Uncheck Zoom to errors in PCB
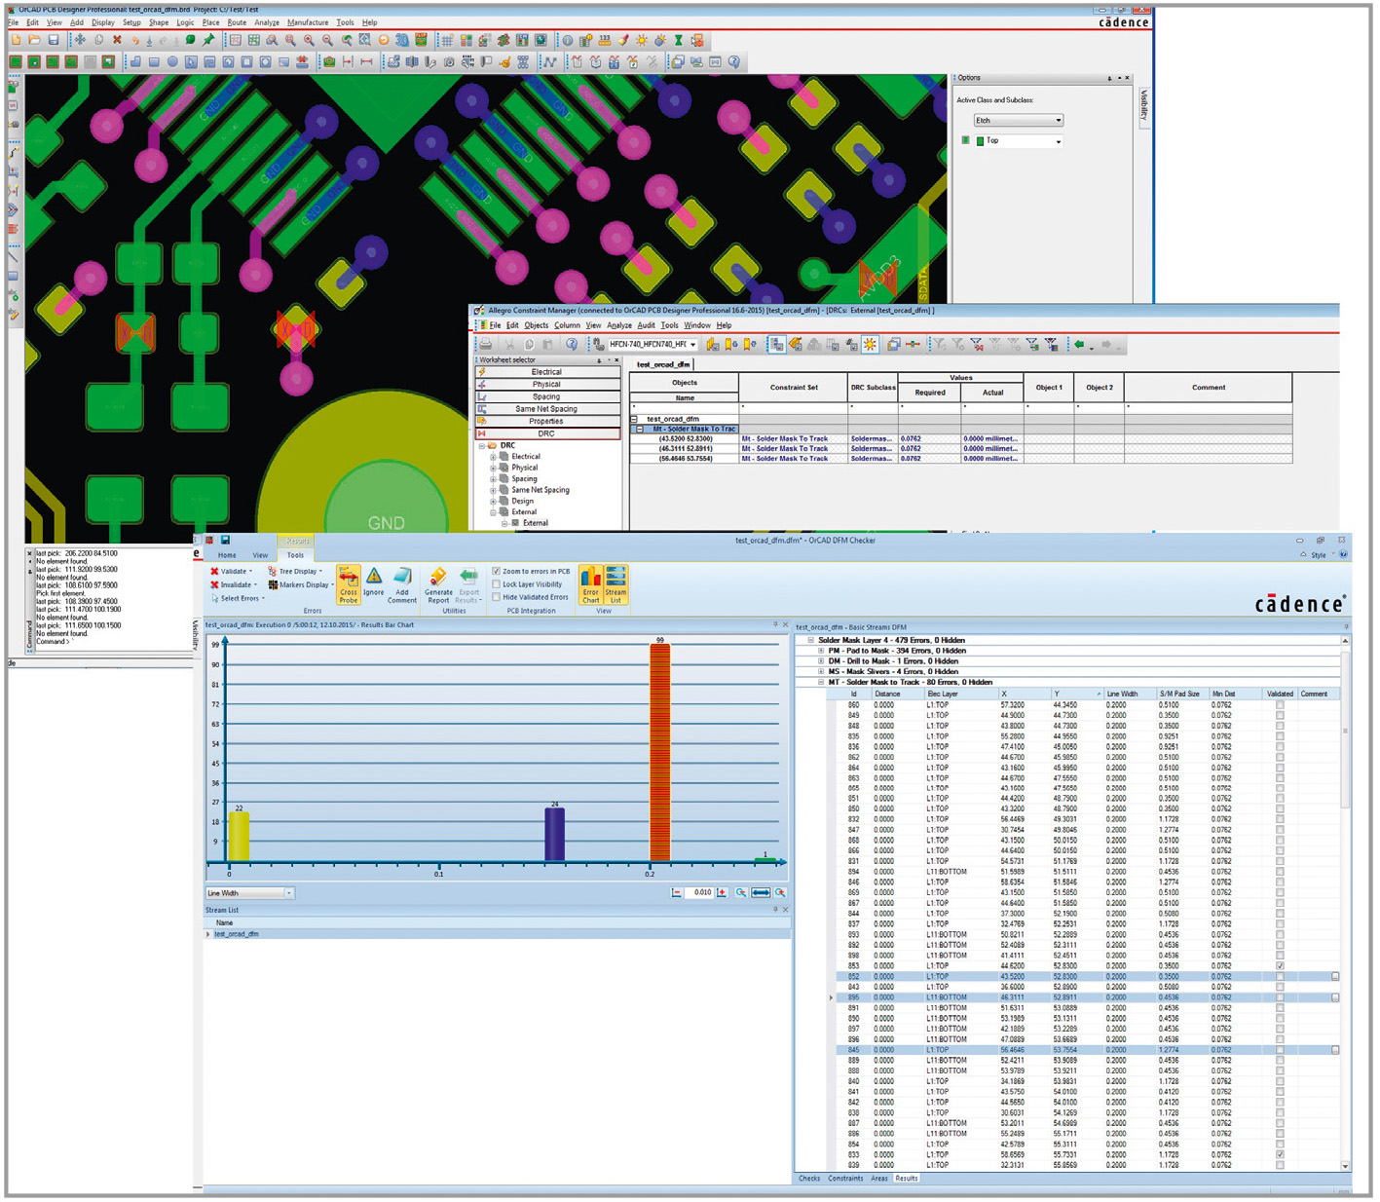1380x1202 pixels. tap(497, 572)
